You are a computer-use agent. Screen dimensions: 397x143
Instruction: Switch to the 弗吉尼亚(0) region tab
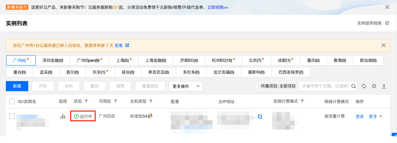tap(159, 72)
